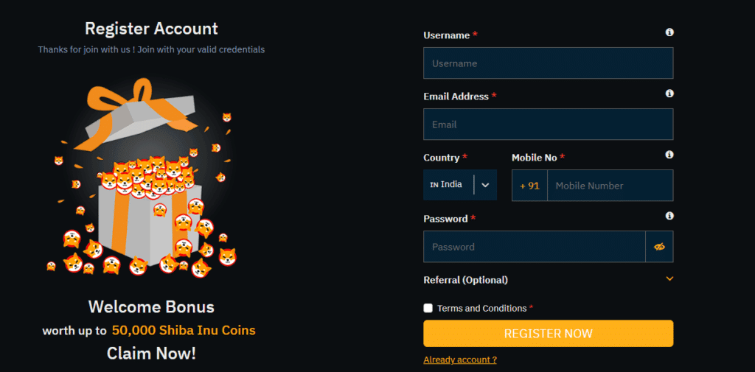
Task: Click the Username info icon
Action: (x=669, y=32)
